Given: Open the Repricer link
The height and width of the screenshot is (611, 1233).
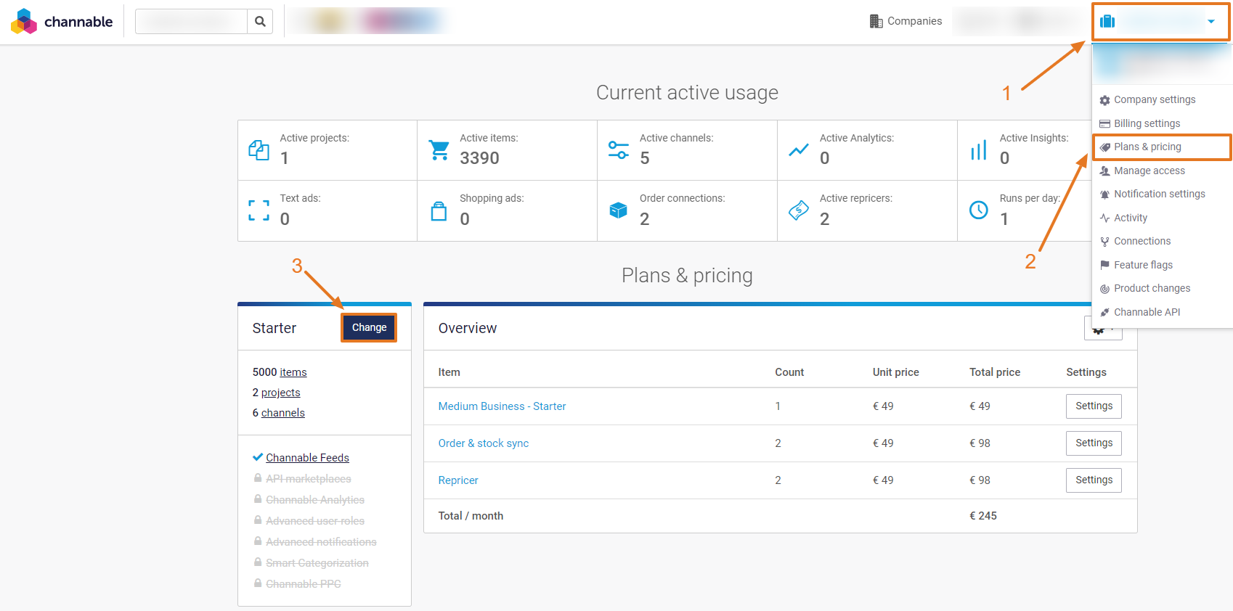Looking at the screenshot, I should tap(458, 480).
